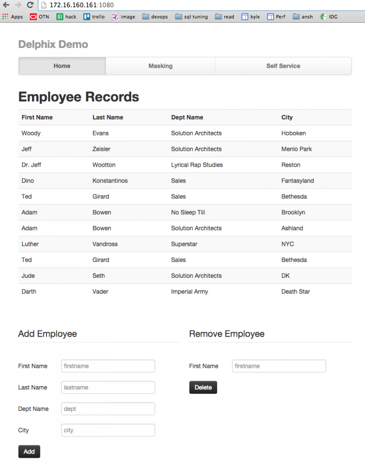Open the Apps bookmark grid icon
This screenshot has width=365, height=464.
tap(5, 17)
